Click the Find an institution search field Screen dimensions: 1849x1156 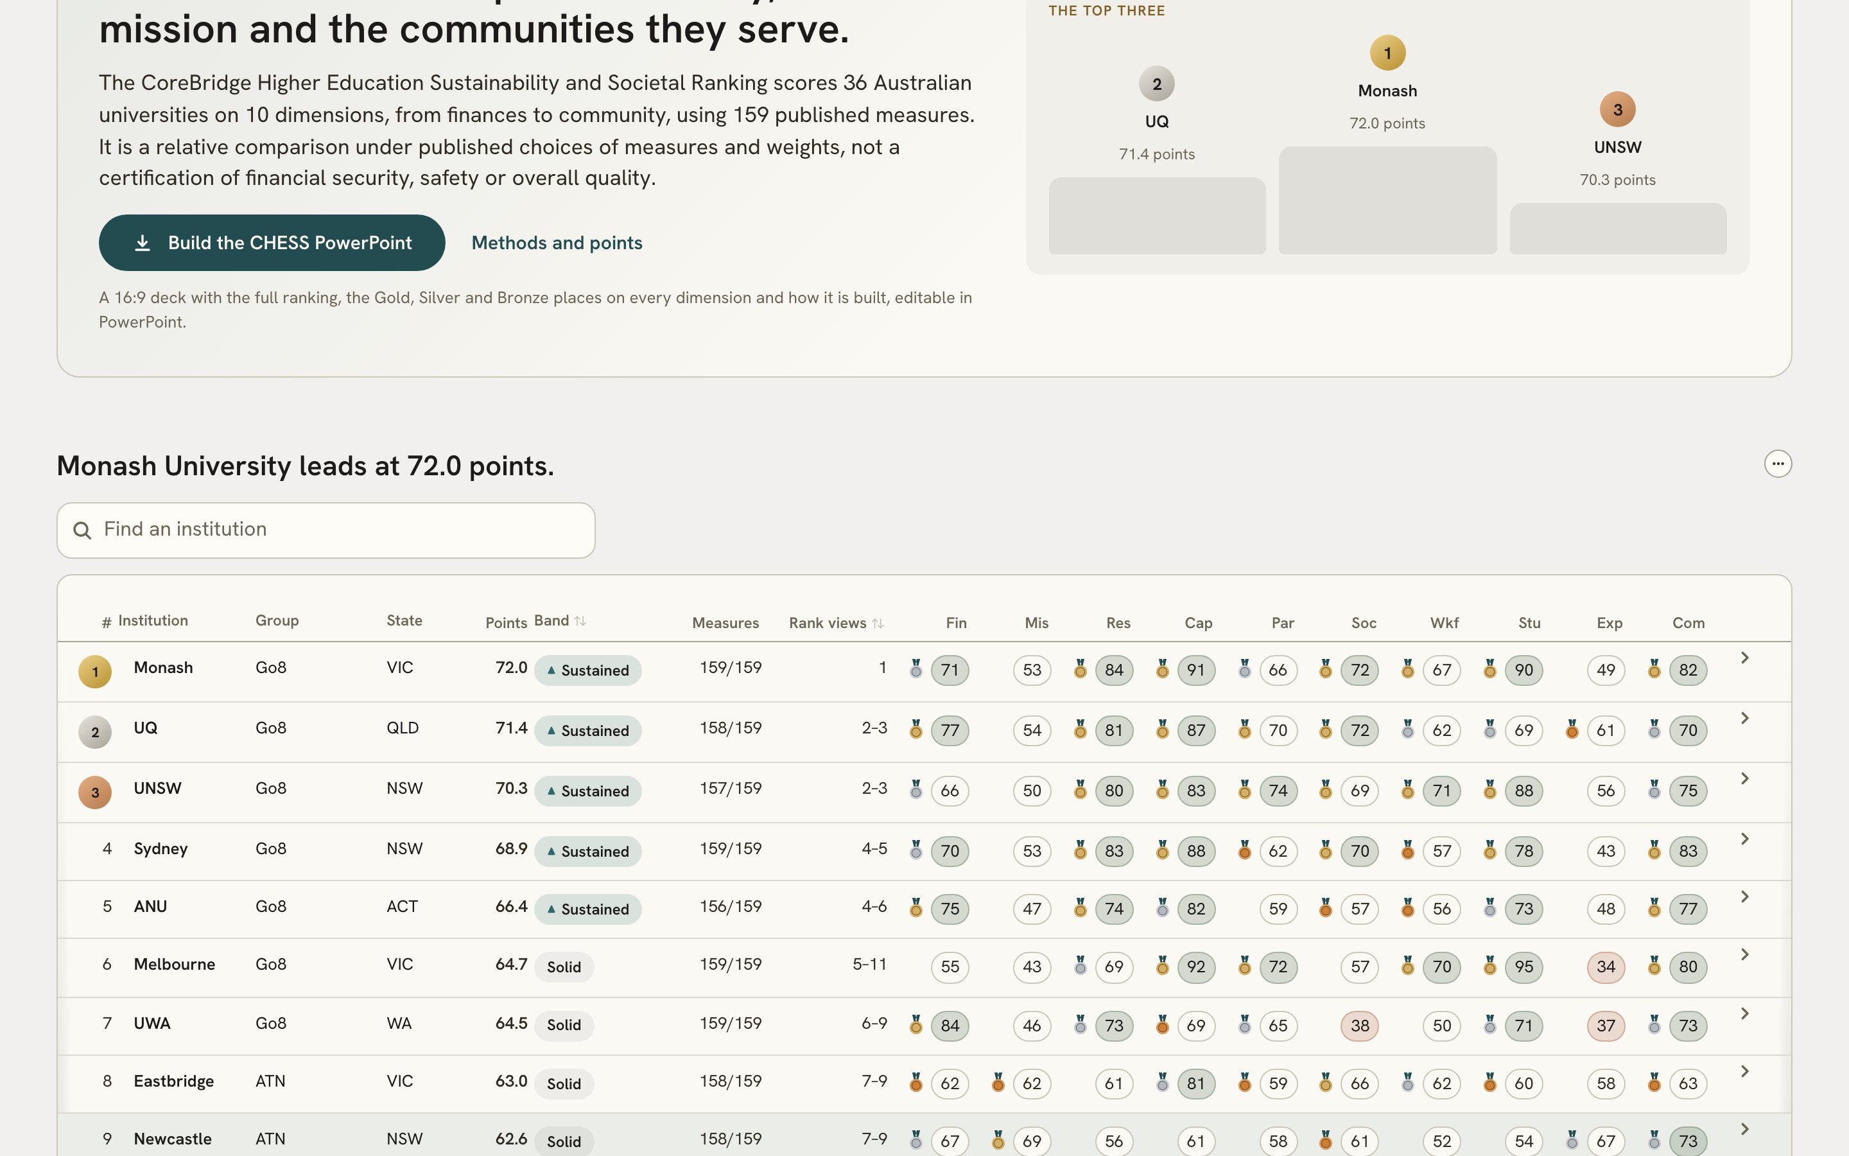point(326,529)
